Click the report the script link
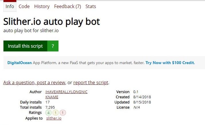 click(91, 83)
